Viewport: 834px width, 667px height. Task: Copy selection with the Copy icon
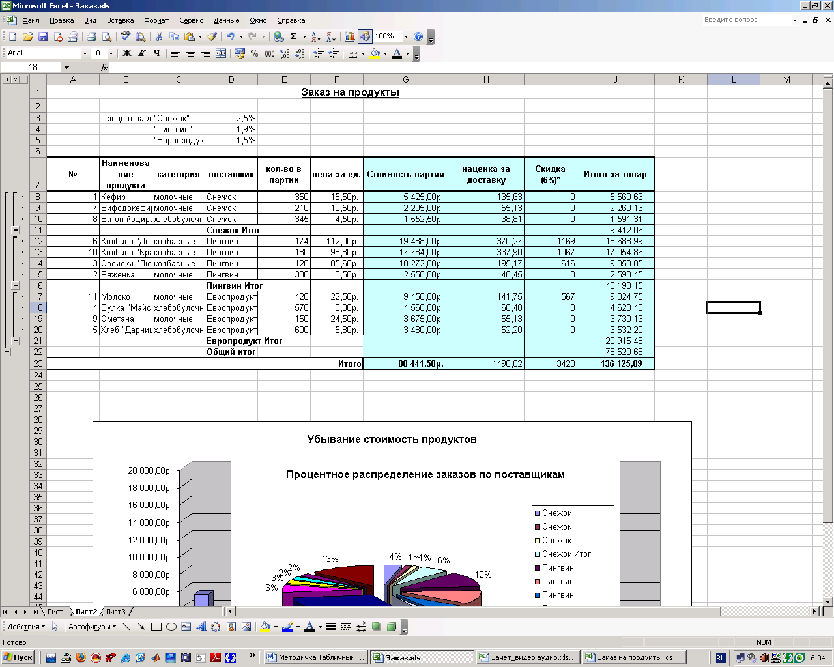click(174, 36)
